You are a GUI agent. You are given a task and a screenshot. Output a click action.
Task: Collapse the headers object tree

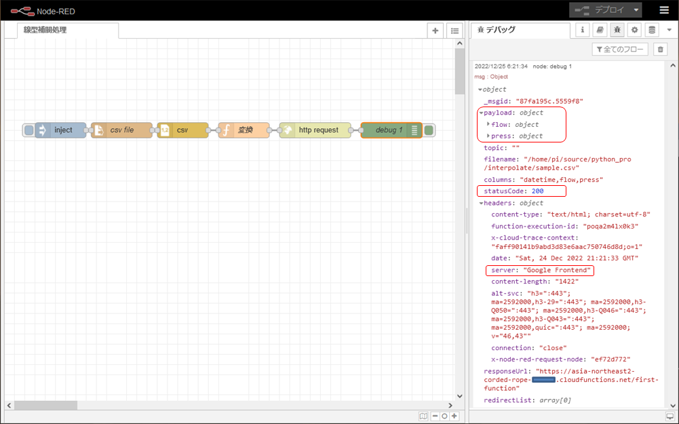coord(481,203)
